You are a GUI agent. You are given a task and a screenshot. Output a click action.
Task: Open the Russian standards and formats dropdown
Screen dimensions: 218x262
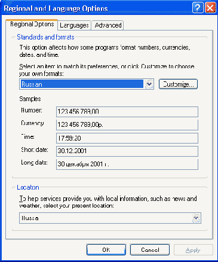(x=149, y=84)
